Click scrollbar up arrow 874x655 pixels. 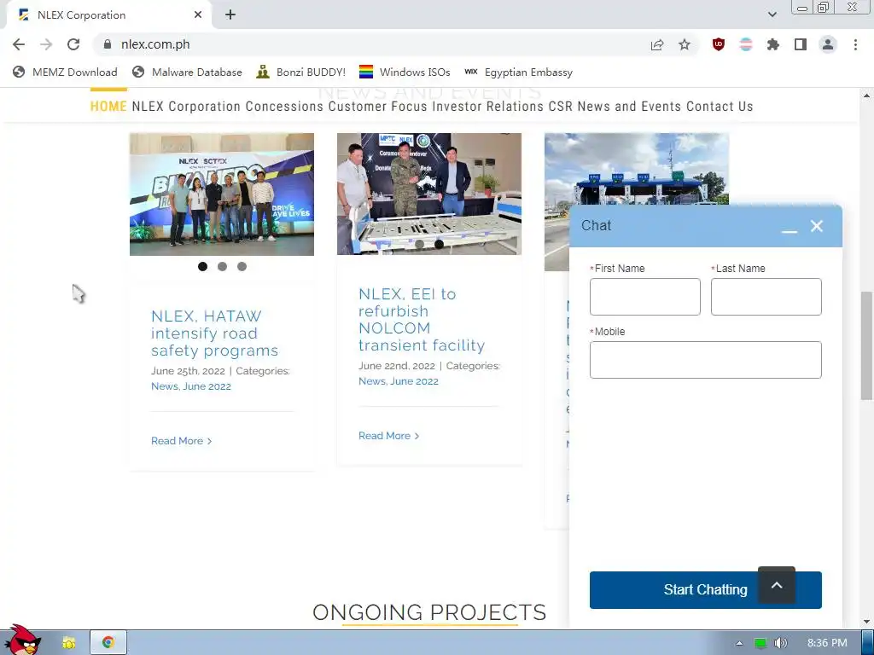click(x=866, y=96)
